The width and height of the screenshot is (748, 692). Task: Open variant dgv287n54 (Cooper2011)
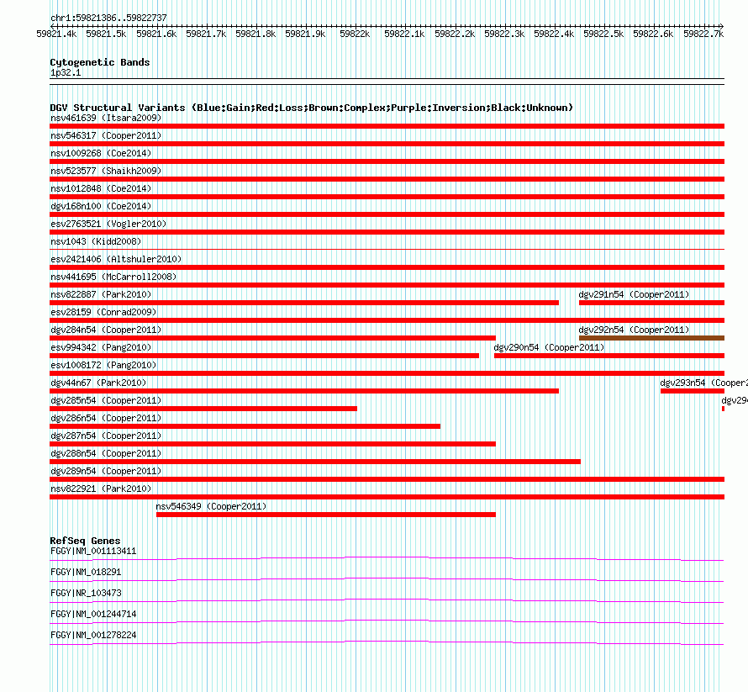pos(106,436)
